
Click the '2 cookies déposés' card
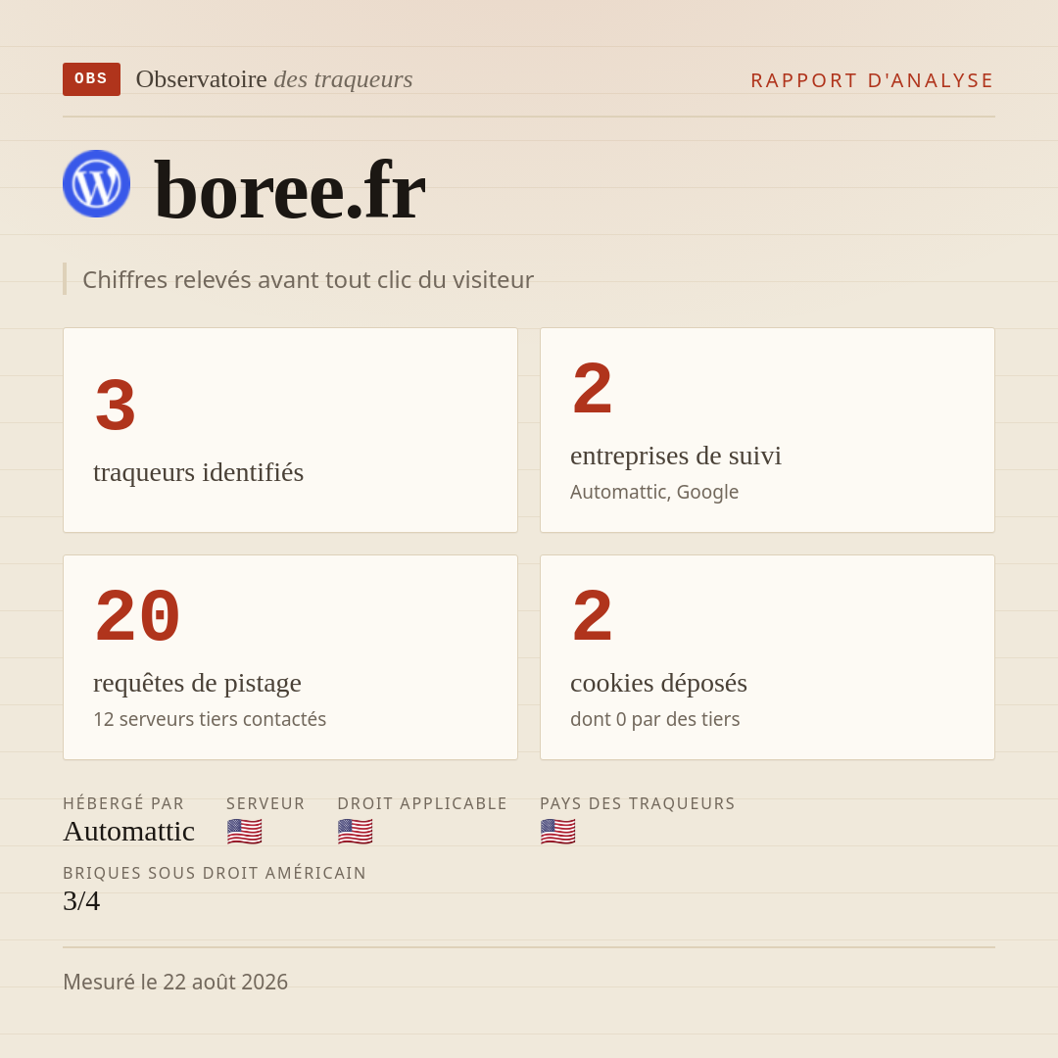tap(767, 657)
